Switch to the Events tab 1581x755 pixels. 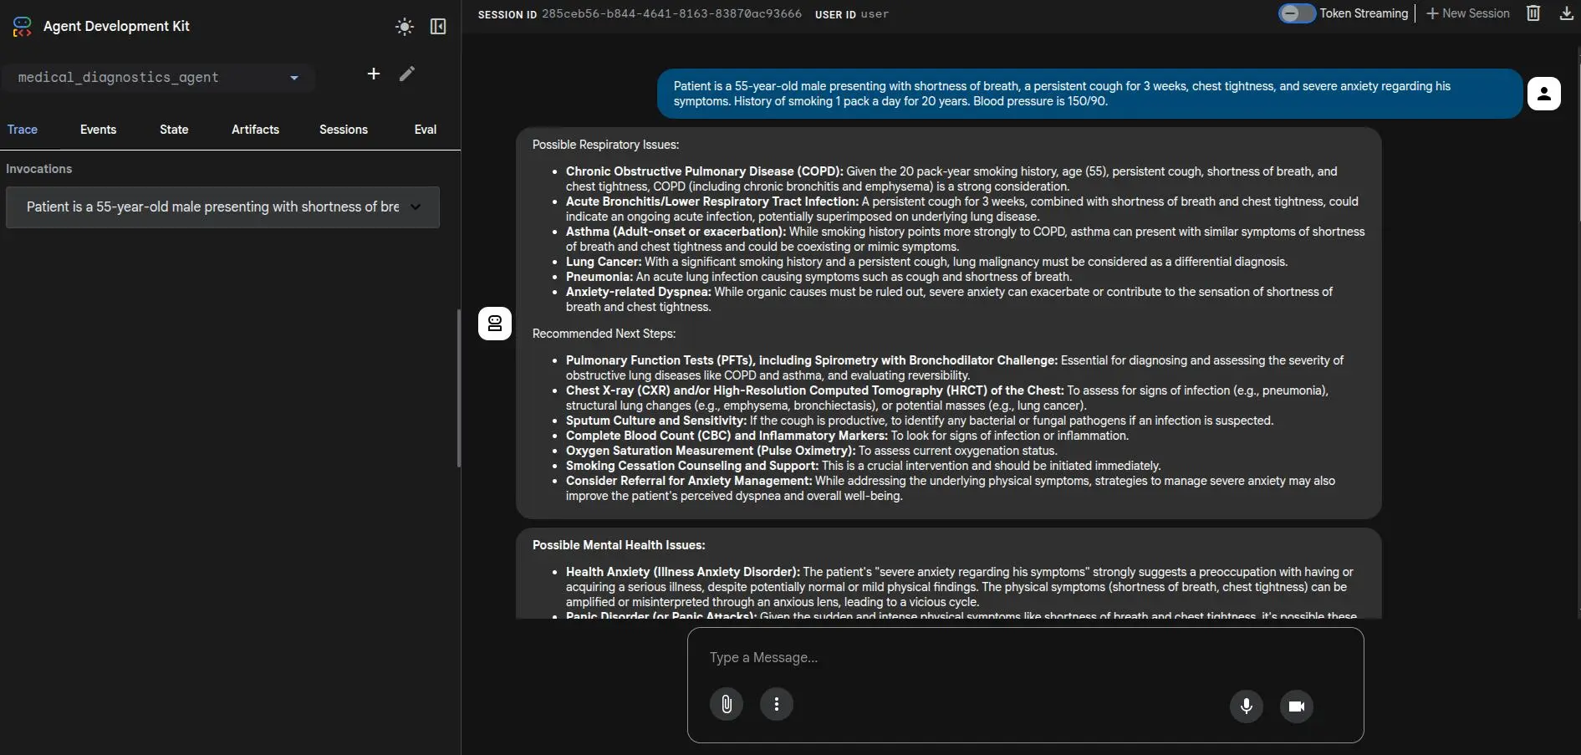[98, 130]
